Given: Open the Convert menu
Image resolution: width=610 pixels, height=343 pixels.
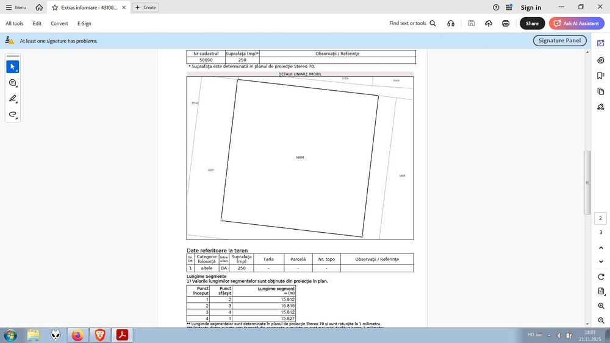Looking at the screenshot, I should click(59, 23).
